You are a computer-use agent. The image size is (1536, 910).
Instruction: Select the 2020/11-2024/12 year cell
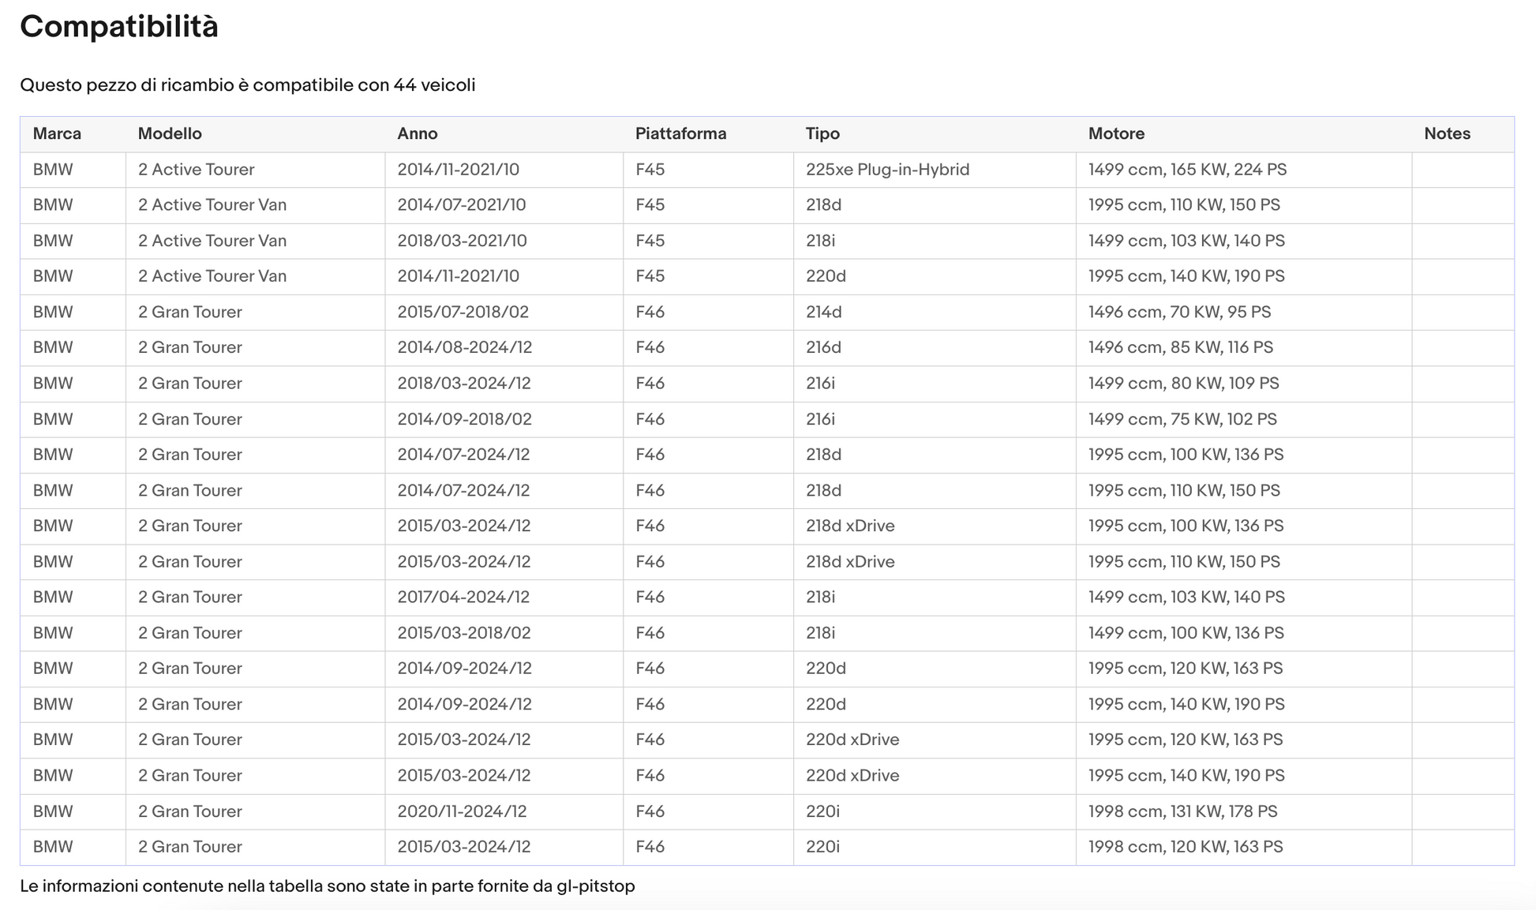point(504,811)
